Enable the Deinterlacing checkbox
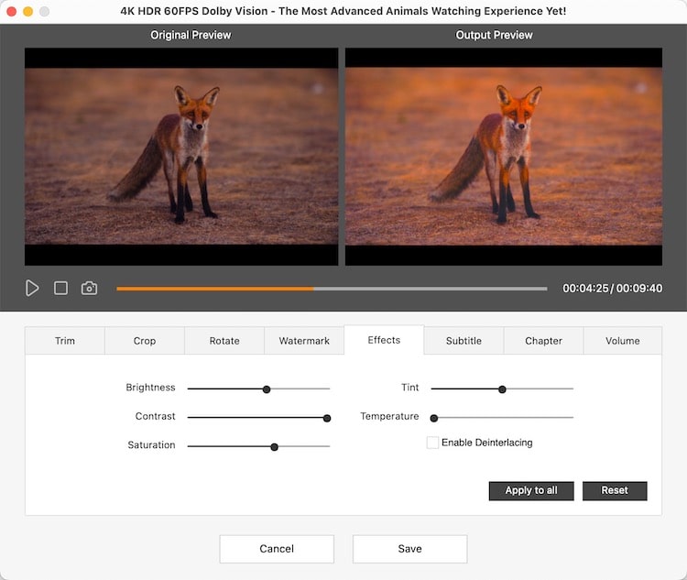Screen dimensions: 687x580 (432, 443)
